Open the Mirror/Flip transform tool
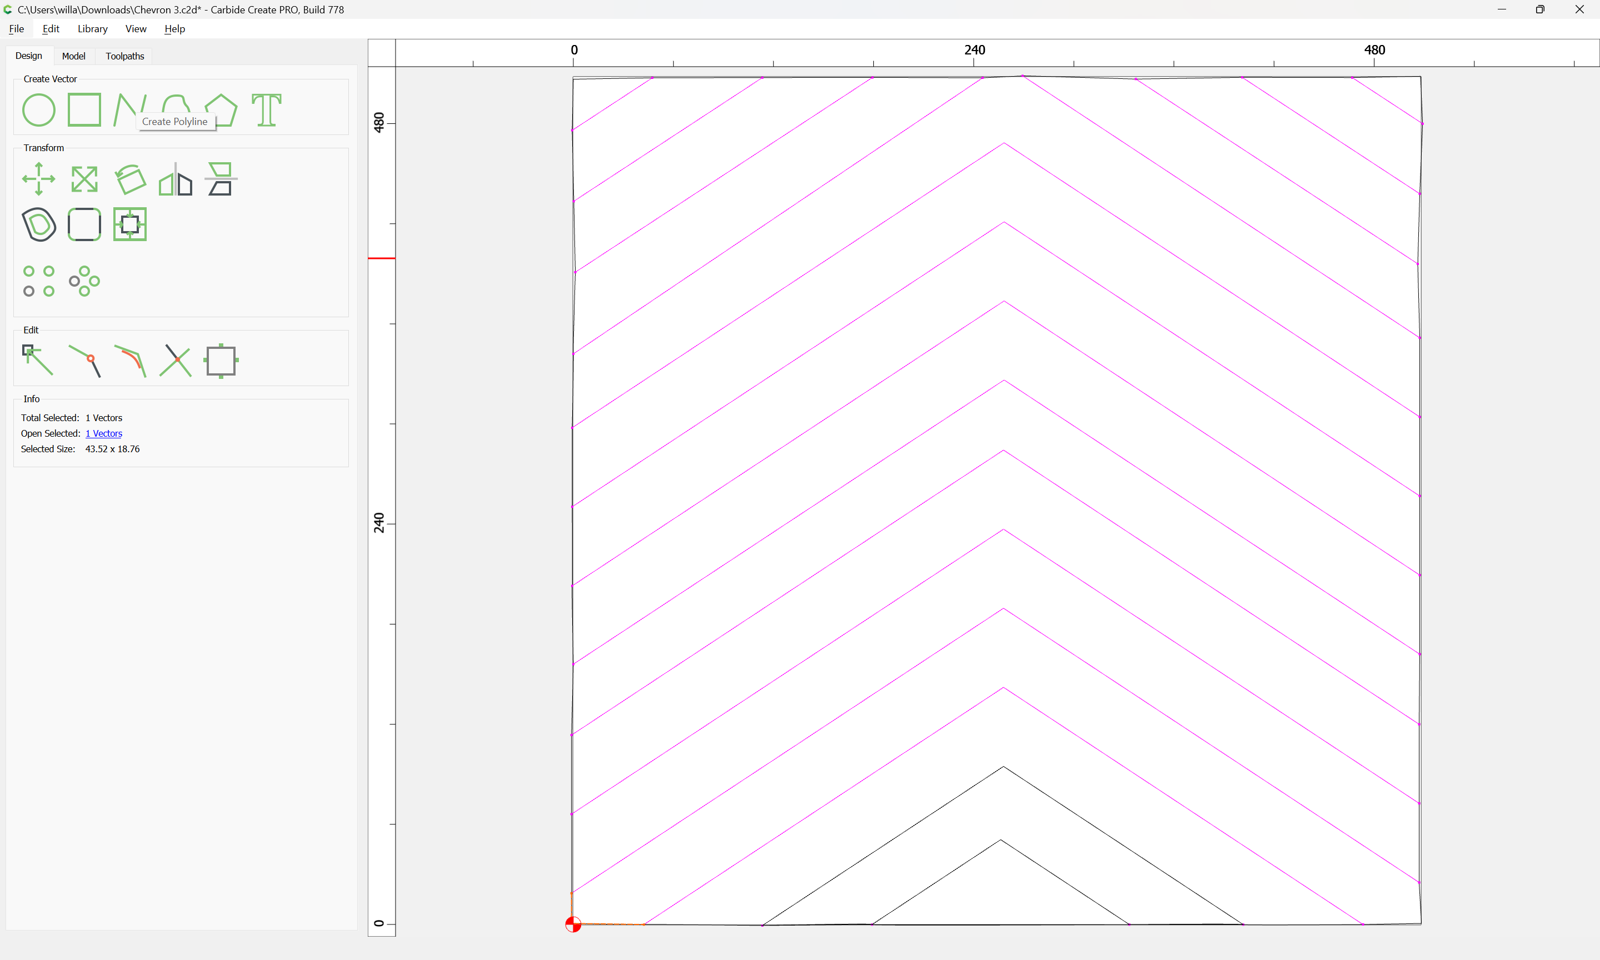The width and height of the screenshot is (1600, 960). pyautogui.click(x=175, y=179)
